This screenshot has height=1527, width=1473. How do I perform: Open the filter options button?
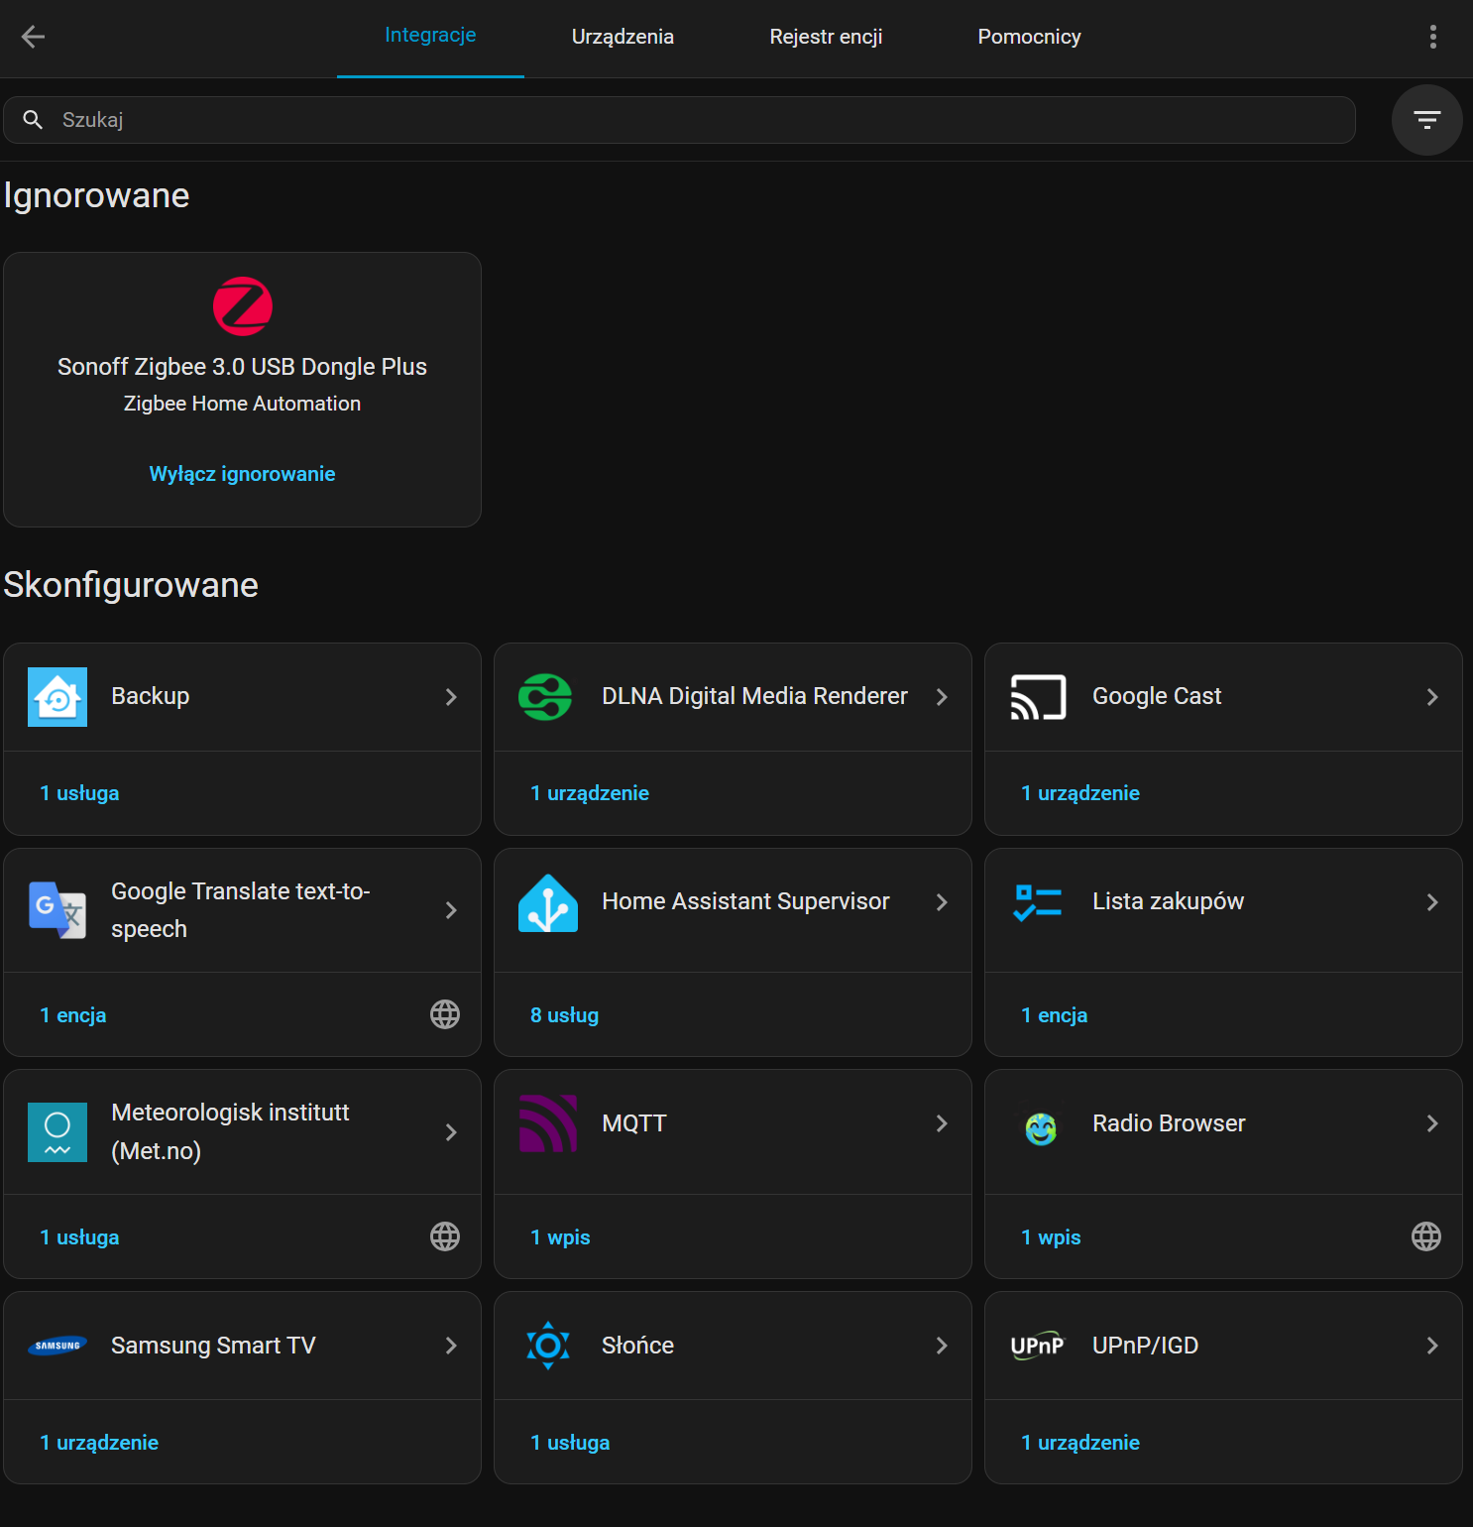point(1426,120)
